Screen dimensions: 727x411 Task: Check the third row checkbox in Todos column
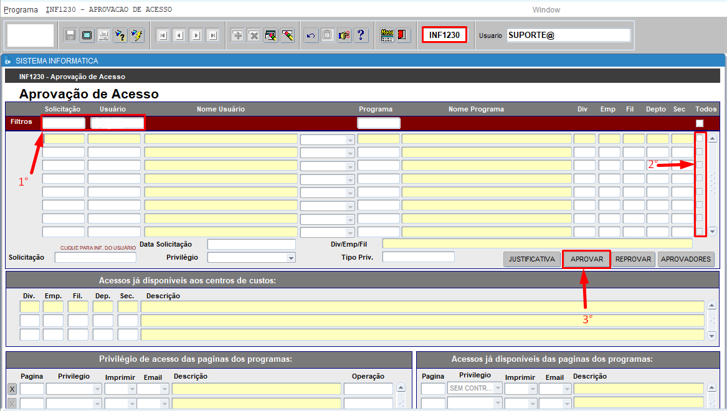click(x=700, y=164)
